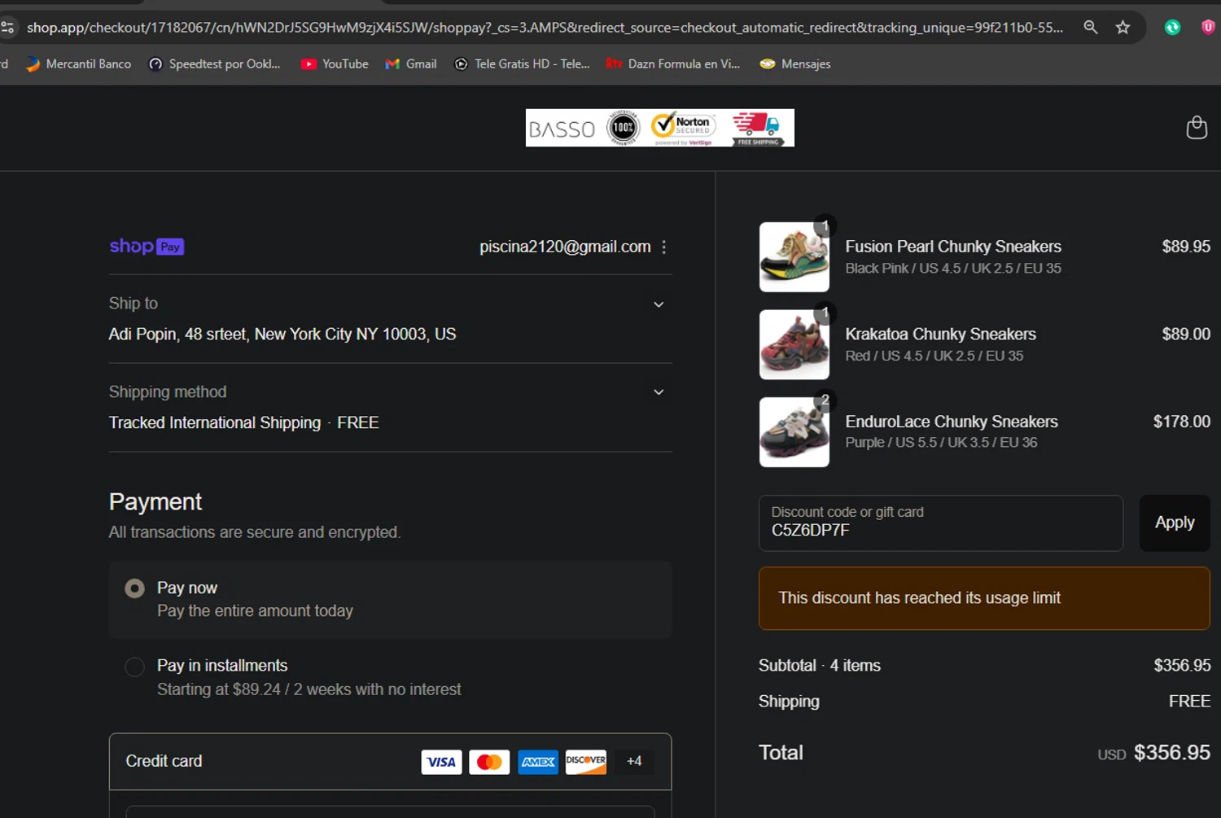
Task: Click the Krakatoa Chunky Sneakers thumbnail
Action: click(794, 344)
